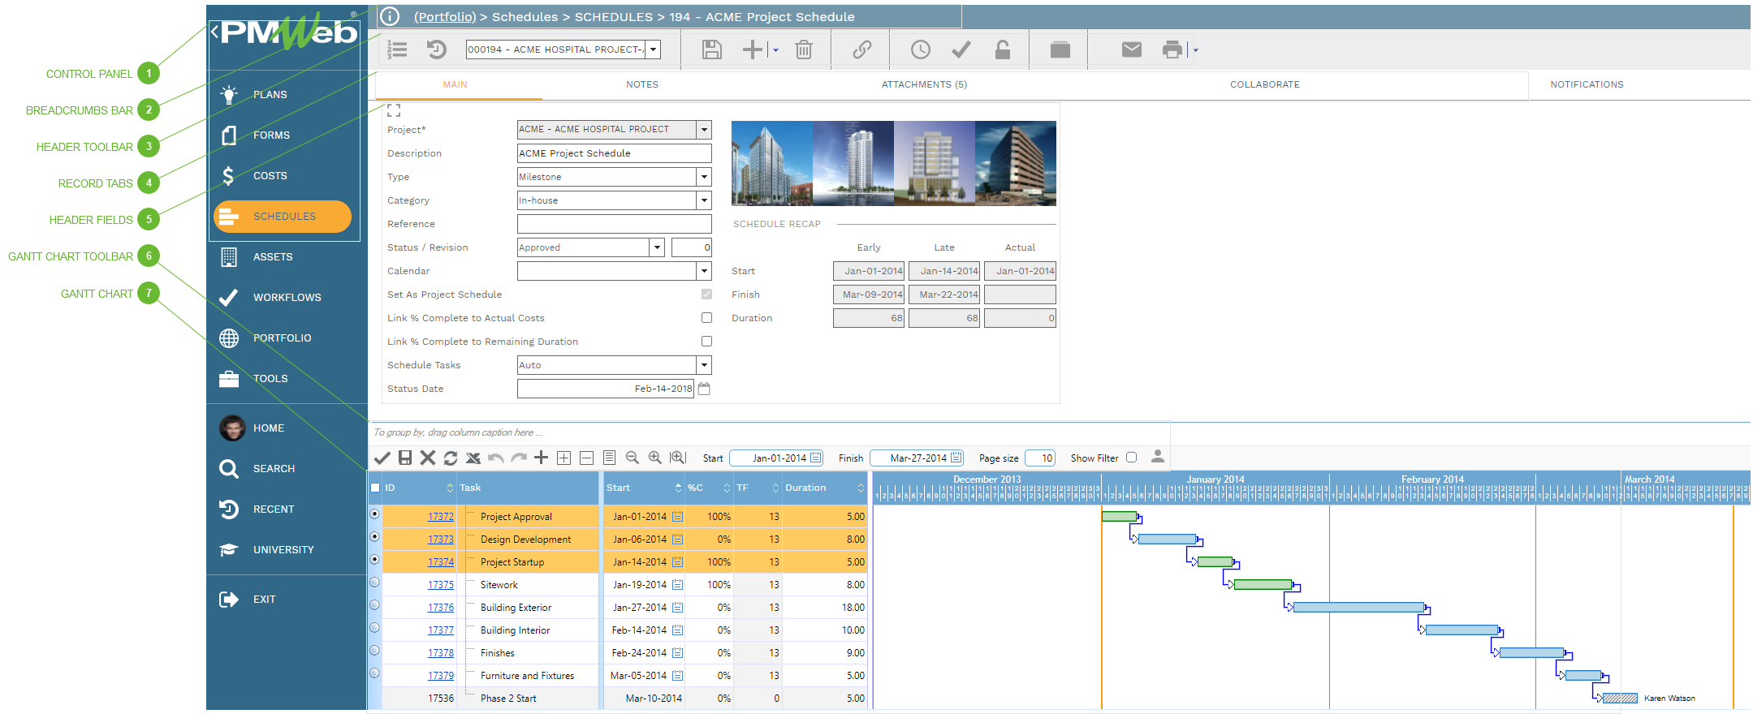Delete the record using the trash icon
The image size is (1753, 718).
804,49
